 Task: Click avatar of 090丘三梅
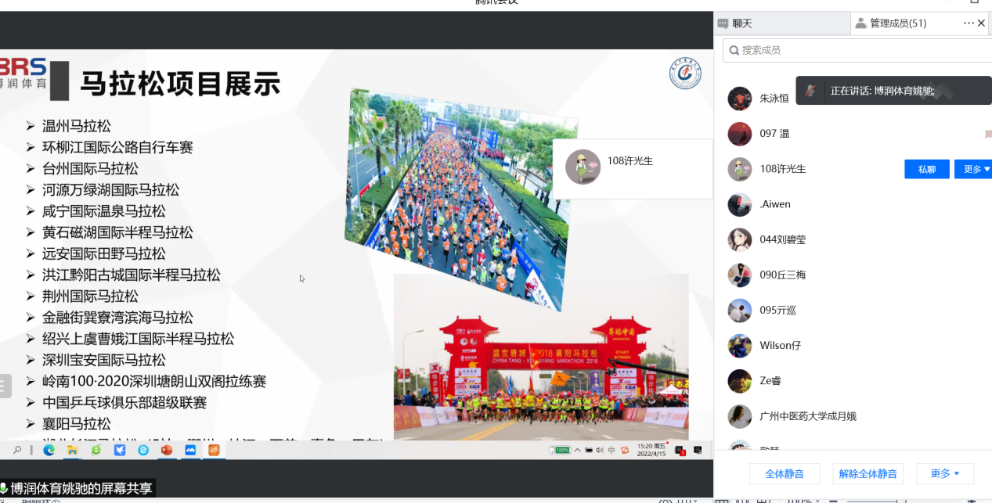pyautogui.click(x=740, y=275)
